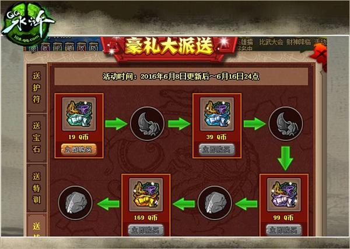Open the 财神降临 menu item
The image size is (350, 249).
(x=299, y=42)
